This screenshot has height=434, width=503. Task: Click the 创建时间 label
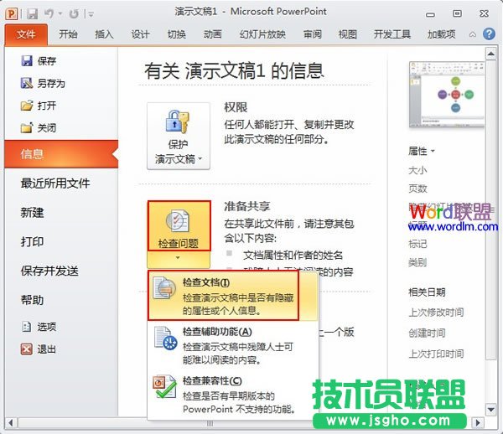pos(427,333)
